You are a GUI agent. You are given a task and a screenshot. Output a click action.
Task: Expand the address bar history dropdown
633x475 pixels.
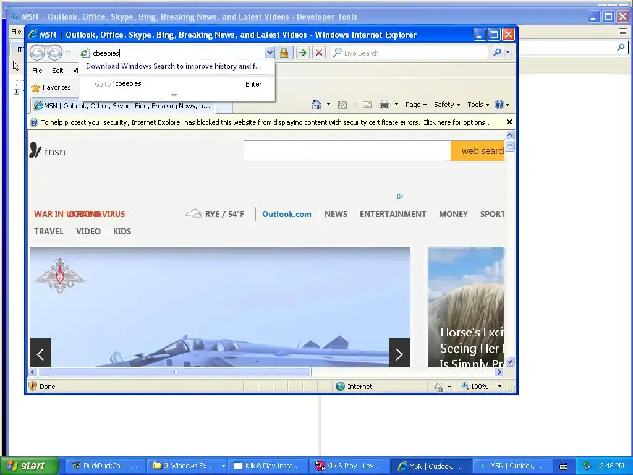pyautogui.click(x=270, y=53)
